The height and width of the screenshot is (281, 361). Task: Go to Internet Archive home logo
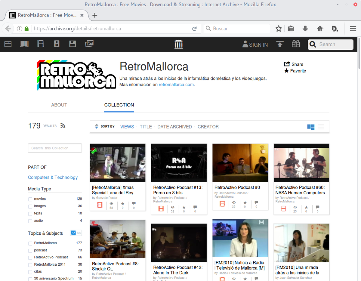179,44
